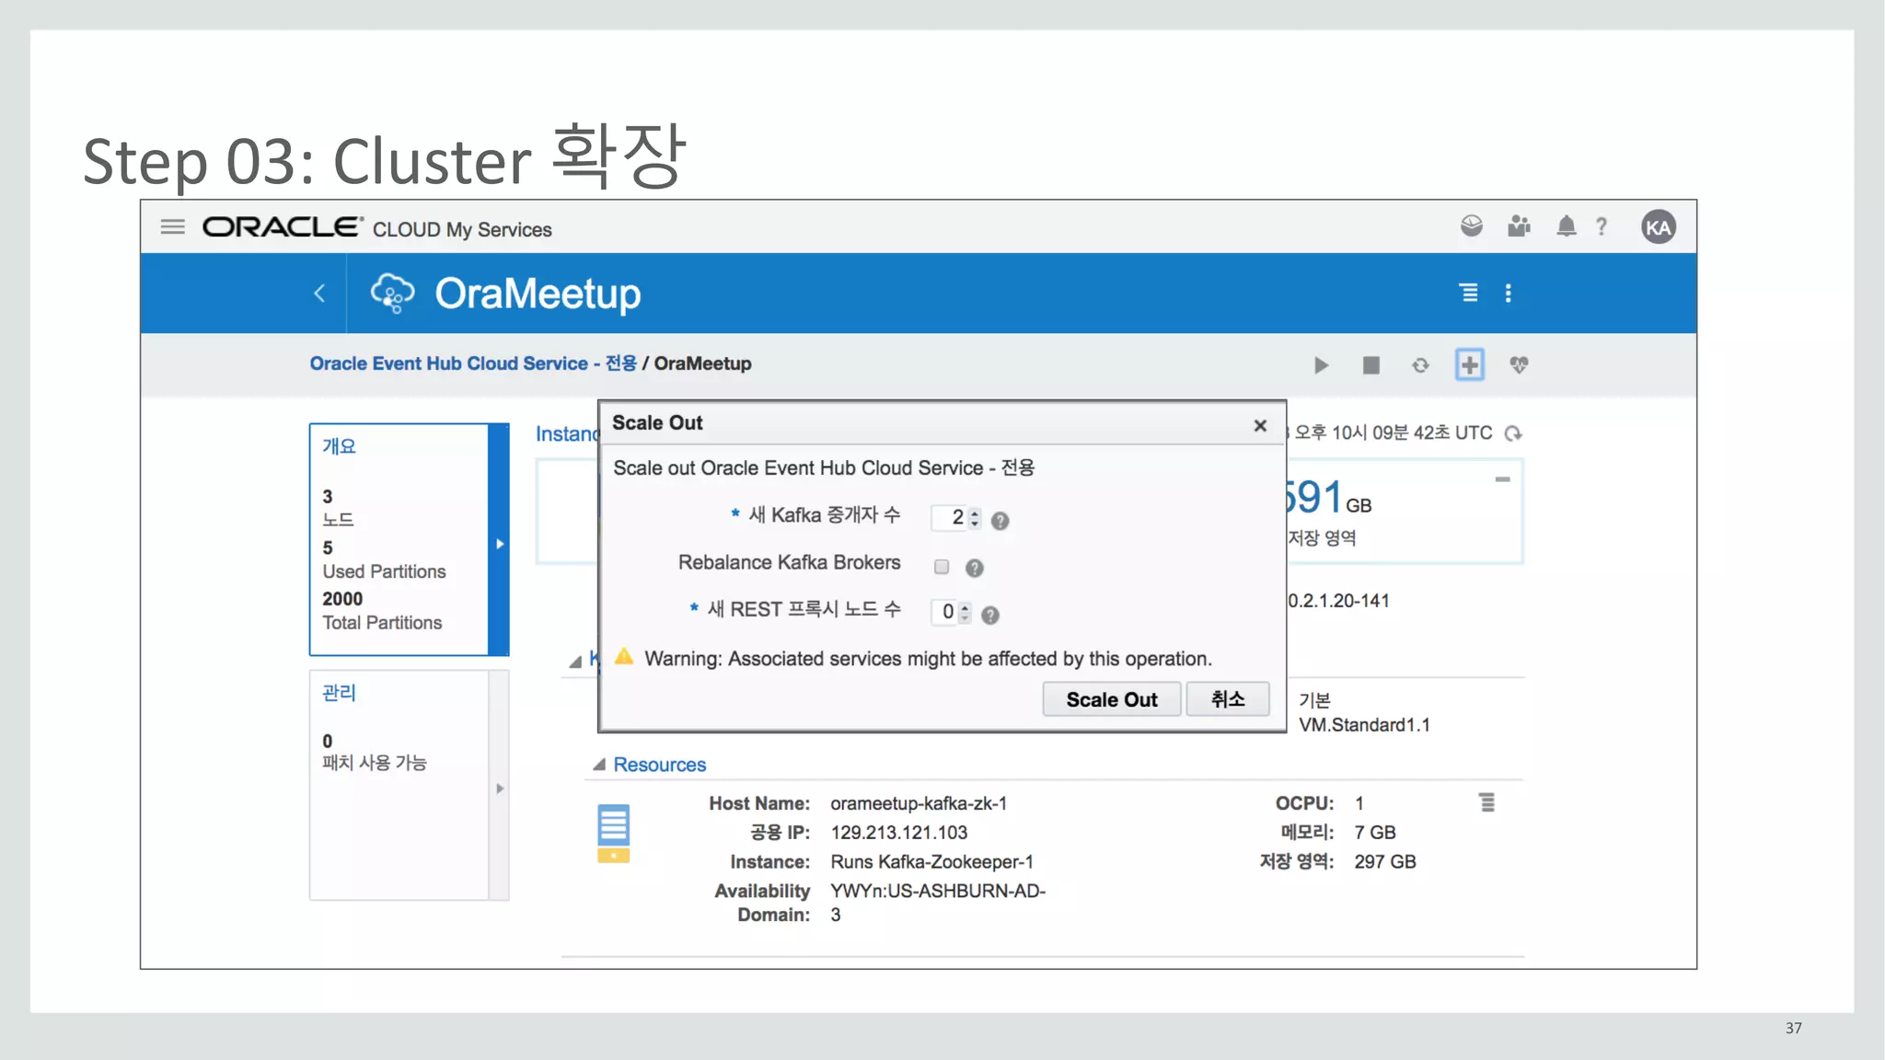Open the hamburger navigation menu
The height and width of the screenshot is (1060, 1885).
[172, 226]
